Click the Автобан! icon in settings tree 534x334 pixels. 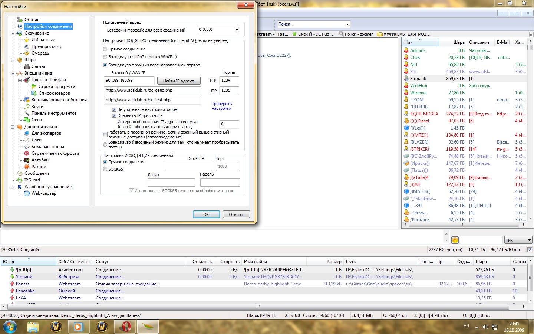click(x=27, y=160)
